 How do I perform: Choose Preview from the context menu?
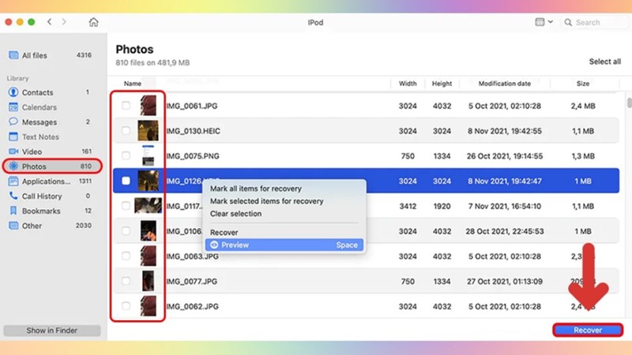pyautogui.click(x=235, y=245)
